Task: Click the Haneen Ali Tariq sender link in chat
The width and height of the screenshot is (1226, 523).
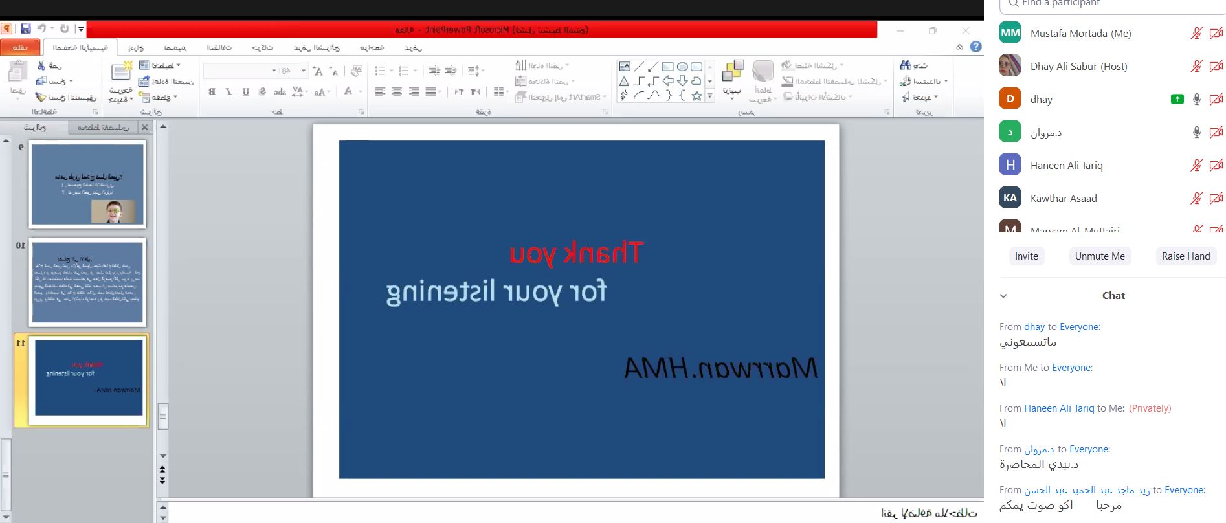Action: (x=1059, y=408)
